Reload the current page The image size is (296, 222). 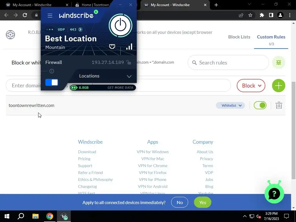[x=25, y=15]
